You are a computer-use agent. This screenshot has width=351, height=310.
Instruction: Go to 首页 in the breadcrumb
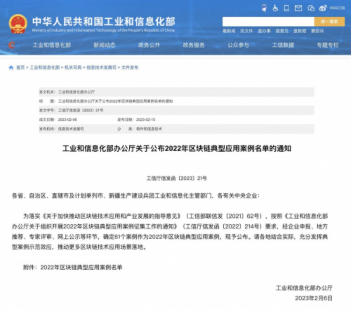point(21,67)
